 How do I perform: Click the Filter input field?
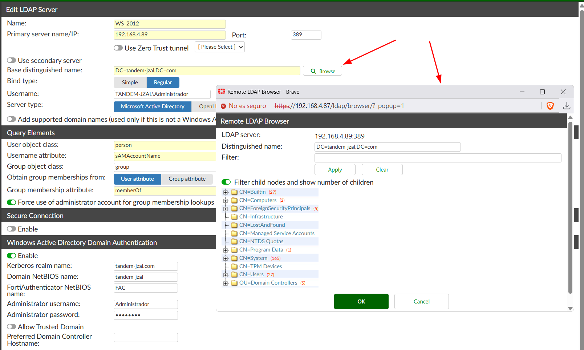(438, 158)
